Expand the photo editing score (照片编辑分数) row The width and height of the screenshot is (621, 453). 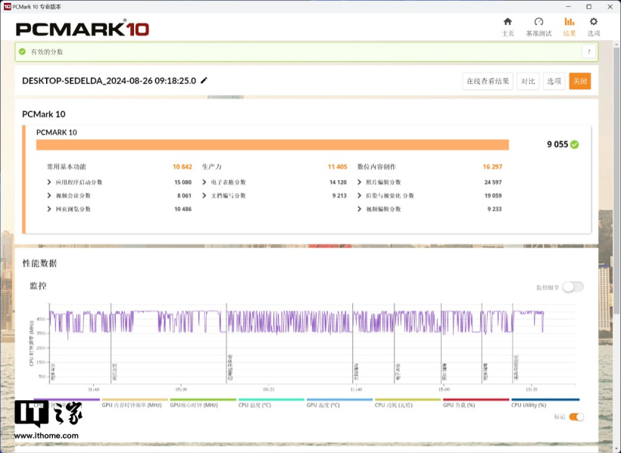360,182
